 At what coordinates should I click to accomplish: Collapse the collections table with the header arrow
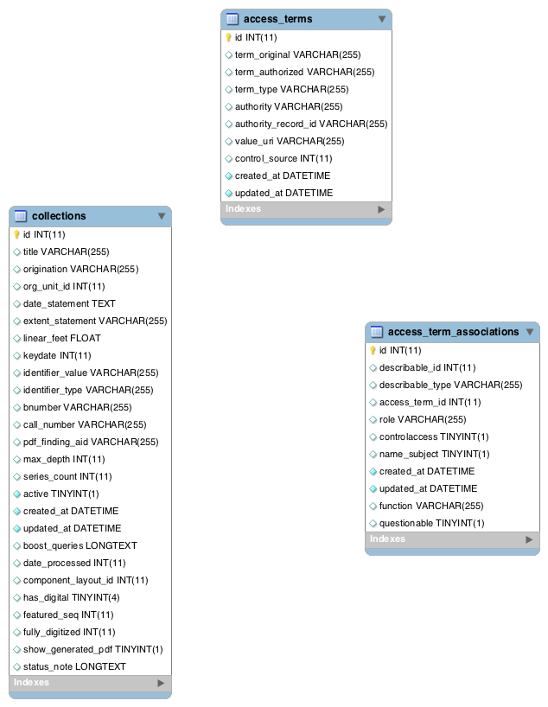[x=162, y=216]
